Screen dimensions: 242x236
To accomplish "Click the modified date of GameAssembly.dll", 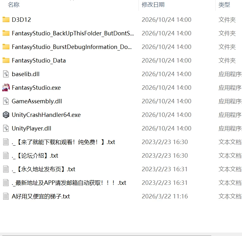I will click(166, 101).
